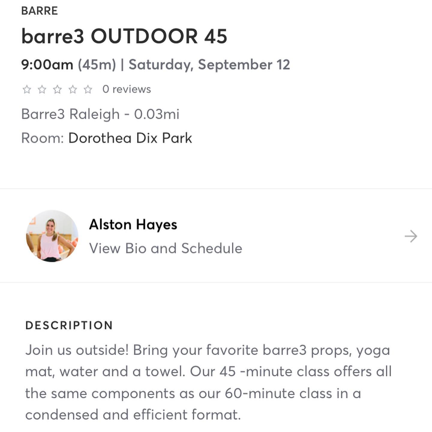The width and height of the screenshot is (432, 432).
Task: Open instructor details using the right arrow
Action: (x=411, y=236)
